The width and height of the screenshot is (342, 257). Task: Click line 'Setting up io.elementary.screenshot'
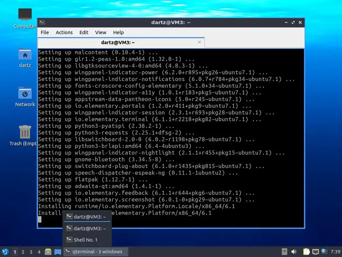146,199
